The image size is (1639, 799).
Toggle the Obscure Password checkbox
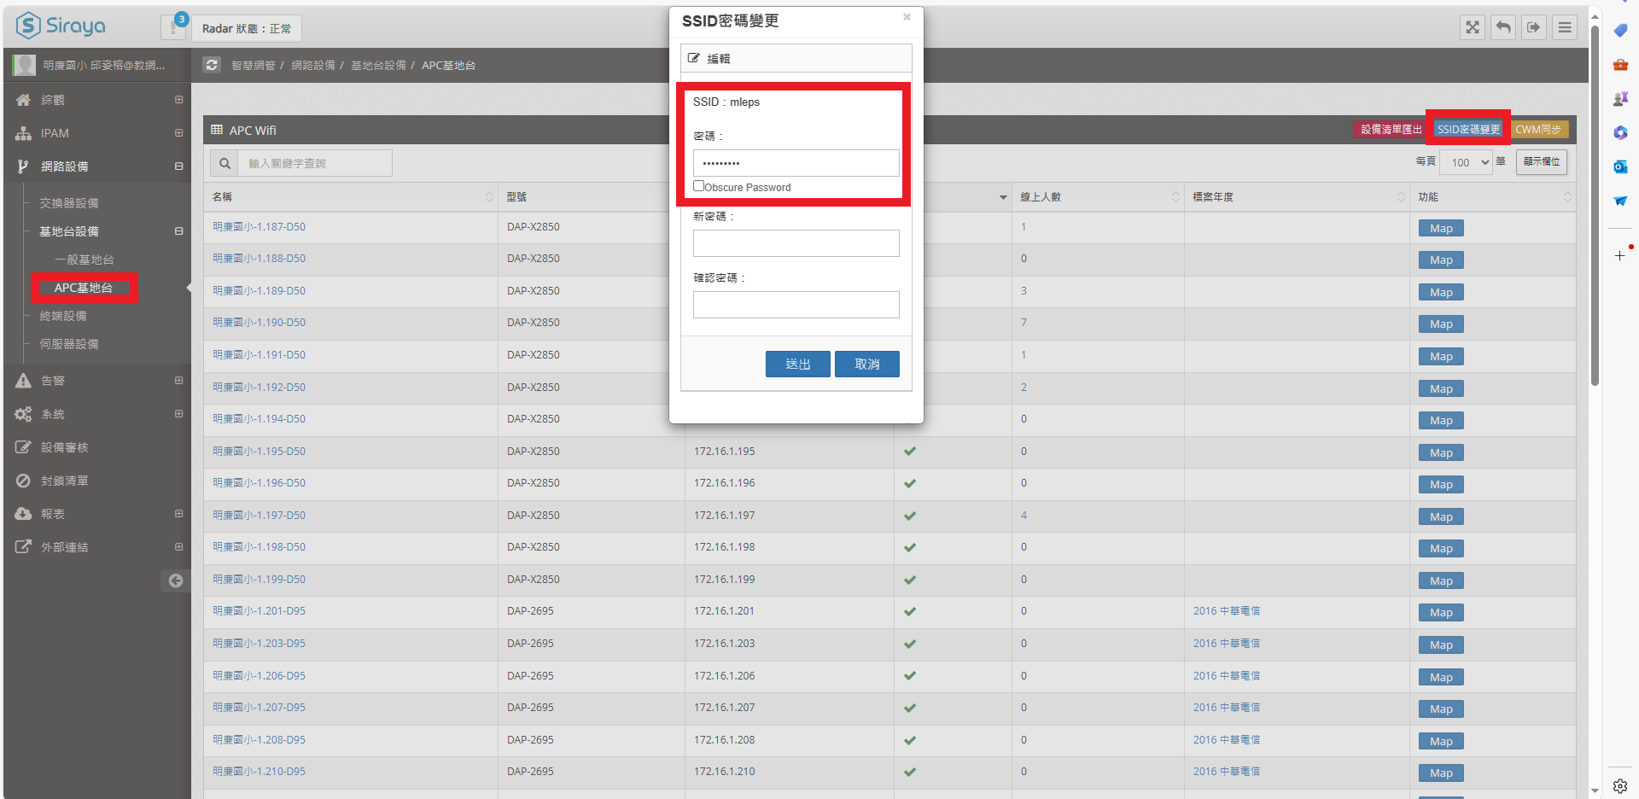(698, 186)
